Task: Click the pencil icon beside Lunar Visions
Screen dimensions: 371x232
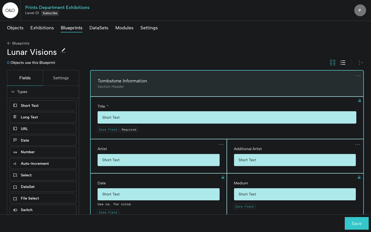Action: click(x=63, y=50)
